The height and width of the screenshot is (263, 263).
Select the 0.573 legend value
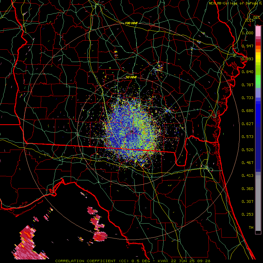pyautogui.click(x=248, y=136)
